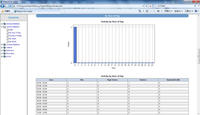Click the Read mail icon
Image resolution: width=200 pixels, height=115 pixels.
coord(154,11)
